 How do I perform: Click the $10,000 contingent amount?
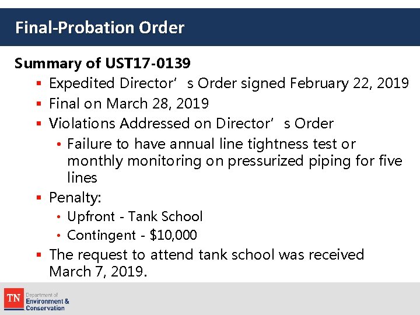click(x=173, y=235)
